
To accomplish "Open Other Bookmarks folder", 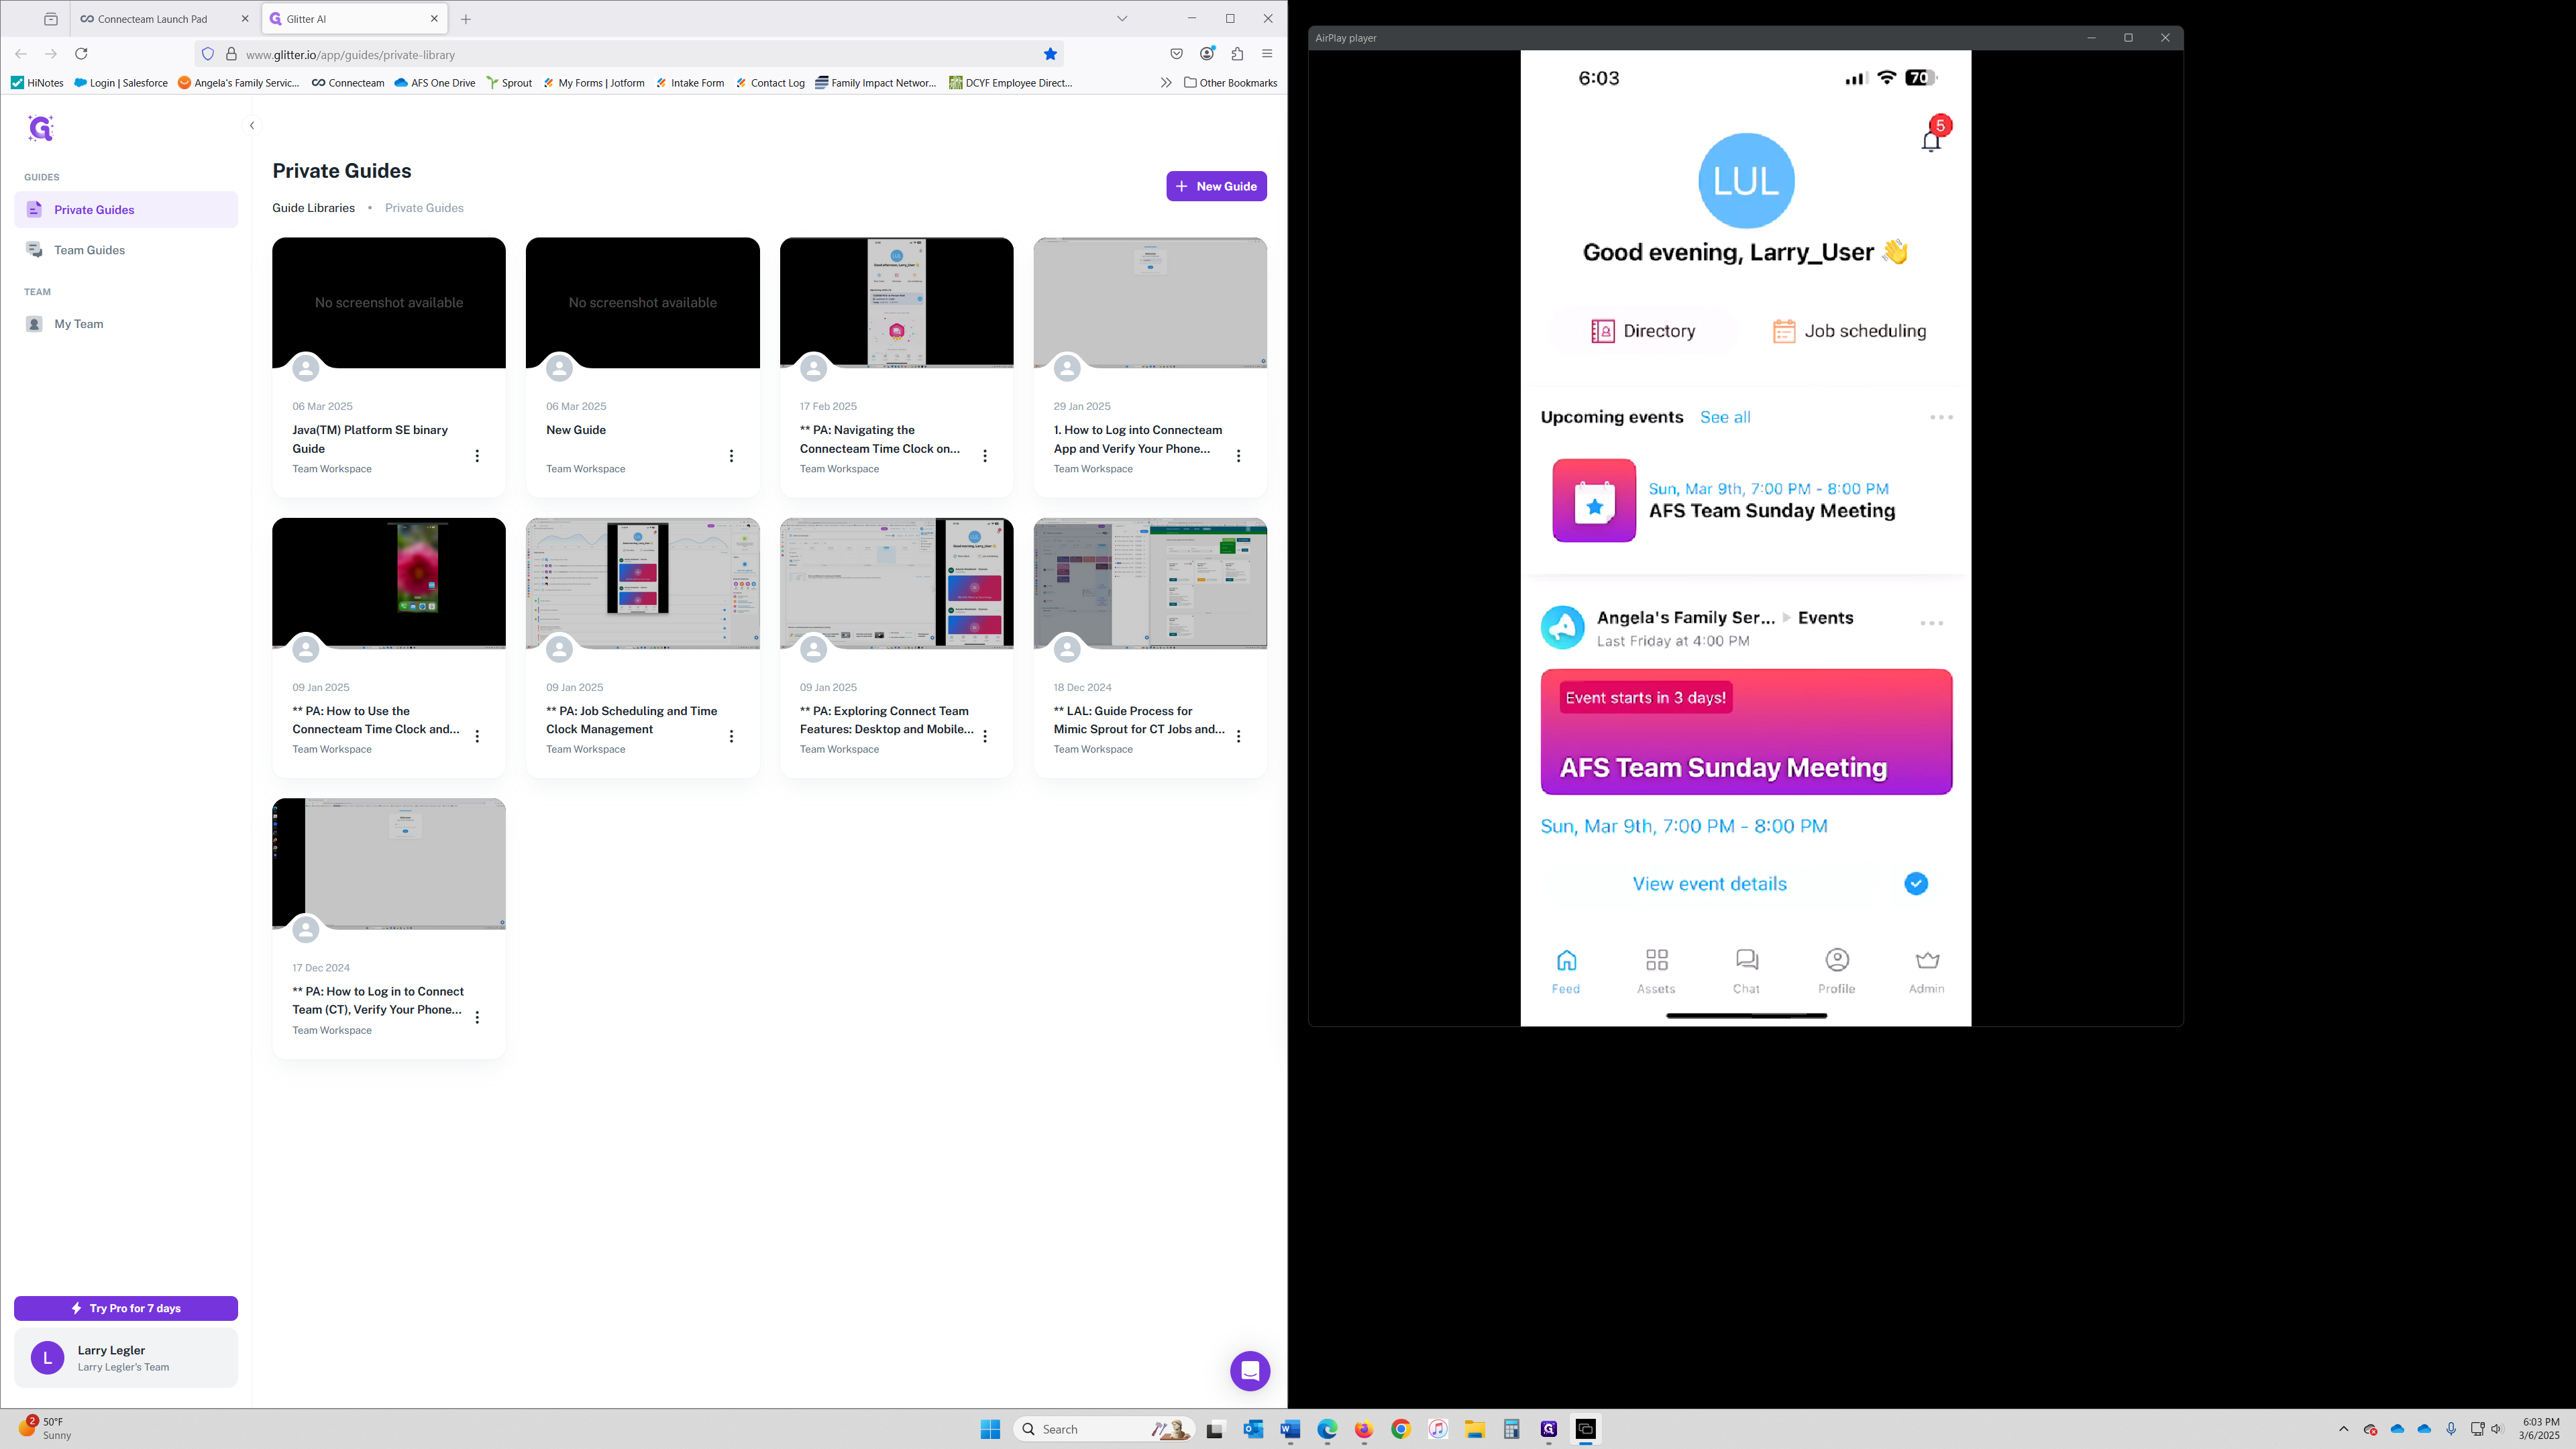I will (x=1230, y=83).
